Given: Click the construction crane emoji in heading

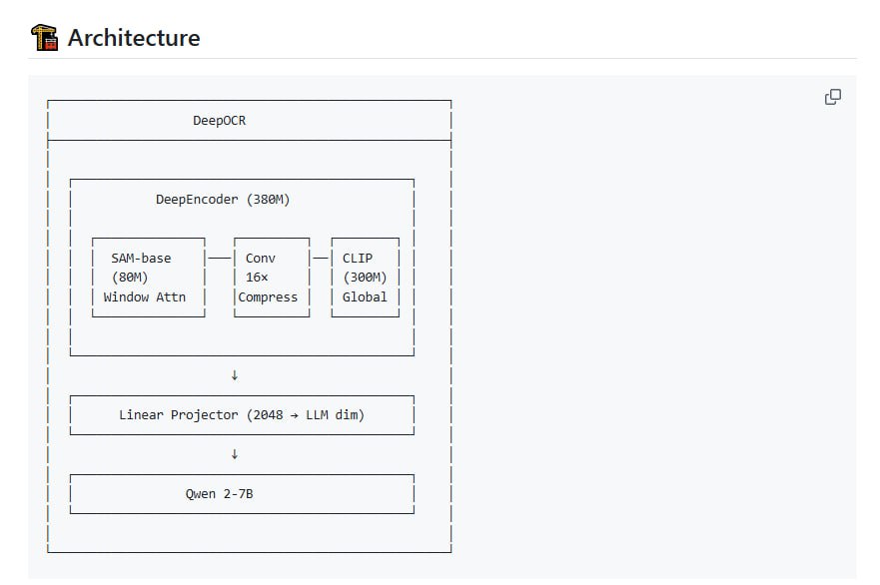Looking at the screenshot, I should point(44,38).
